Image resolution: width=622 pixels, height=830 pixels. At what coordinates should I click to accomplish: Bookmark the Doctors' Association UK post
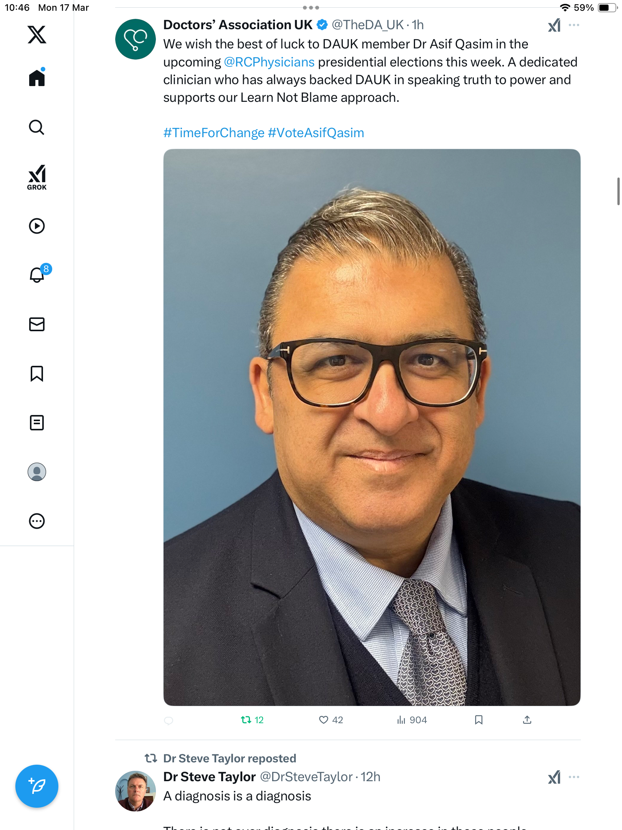pyautogui.click(x=478, y=720)
